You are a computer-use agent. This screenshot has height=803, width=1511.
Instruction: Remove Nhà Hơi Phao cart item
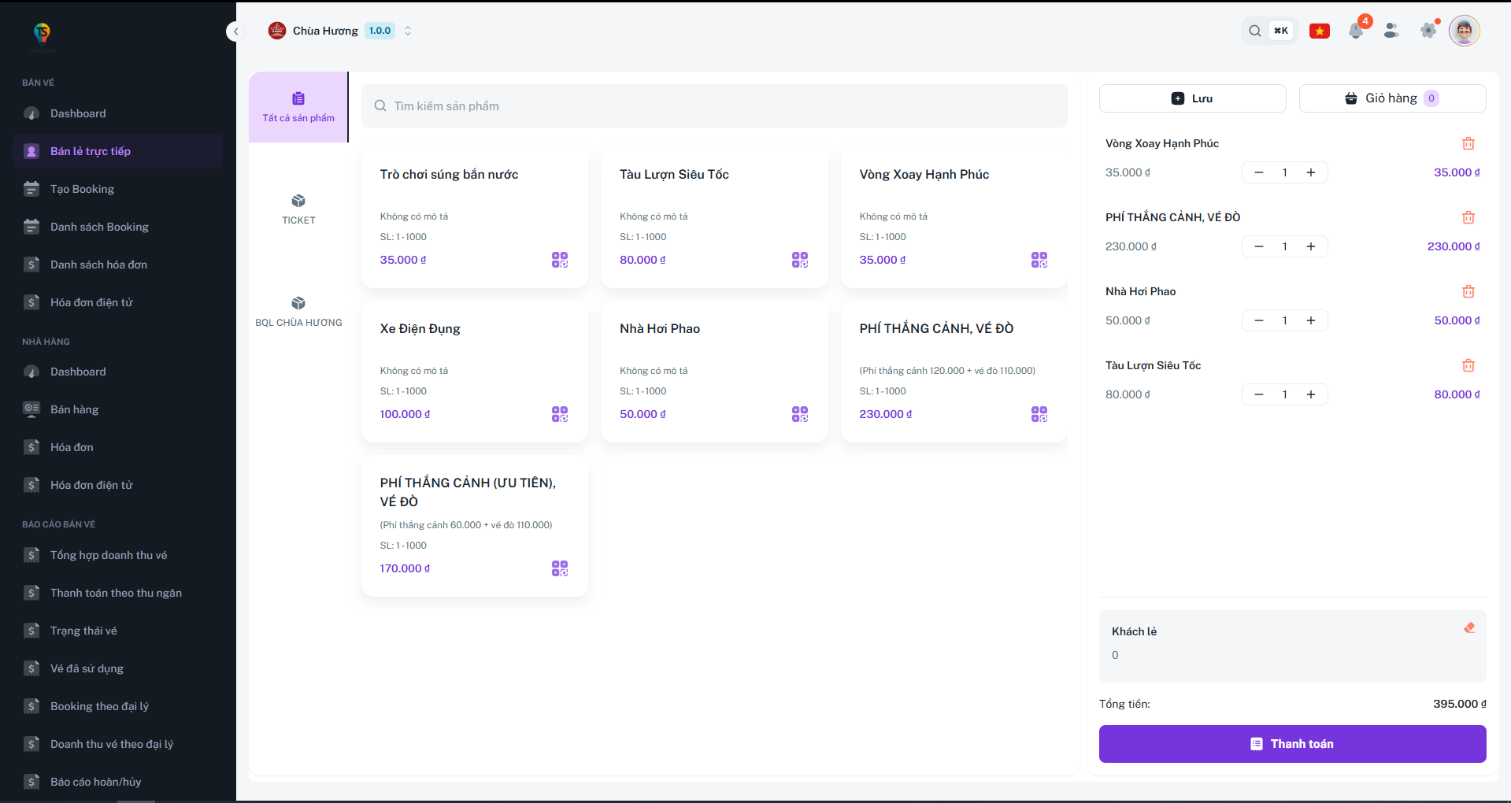(1468, 291)
